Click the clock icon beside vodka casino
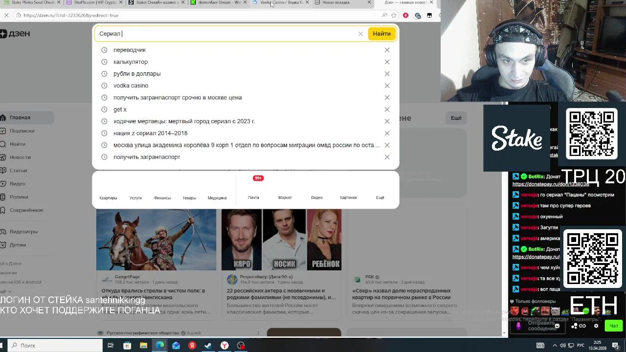Screen dimensions: 626x352 (x=104, y=86)
